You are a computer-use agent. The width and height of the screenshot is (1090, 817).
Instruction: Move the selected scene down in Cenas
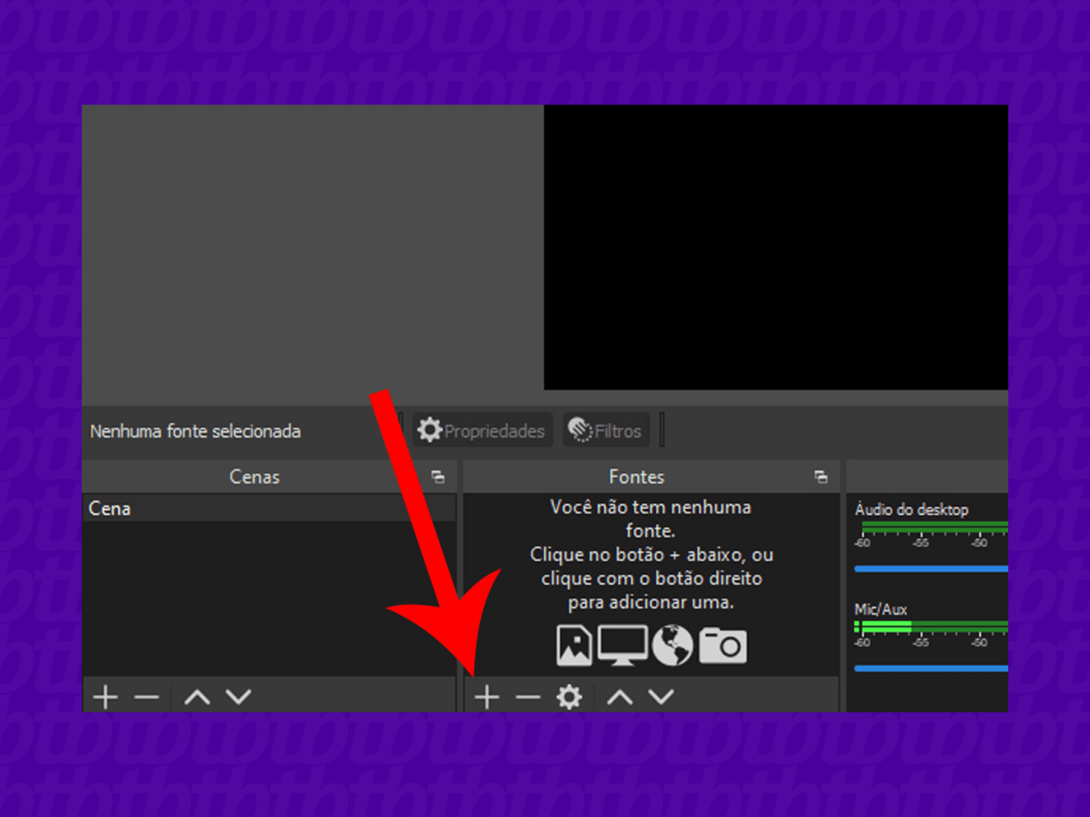coord(238,696)
